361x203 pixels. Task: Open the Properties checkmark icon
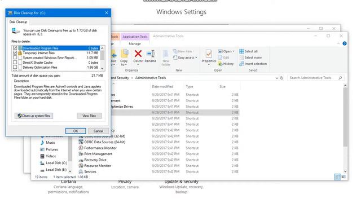(x=209, y=54)
